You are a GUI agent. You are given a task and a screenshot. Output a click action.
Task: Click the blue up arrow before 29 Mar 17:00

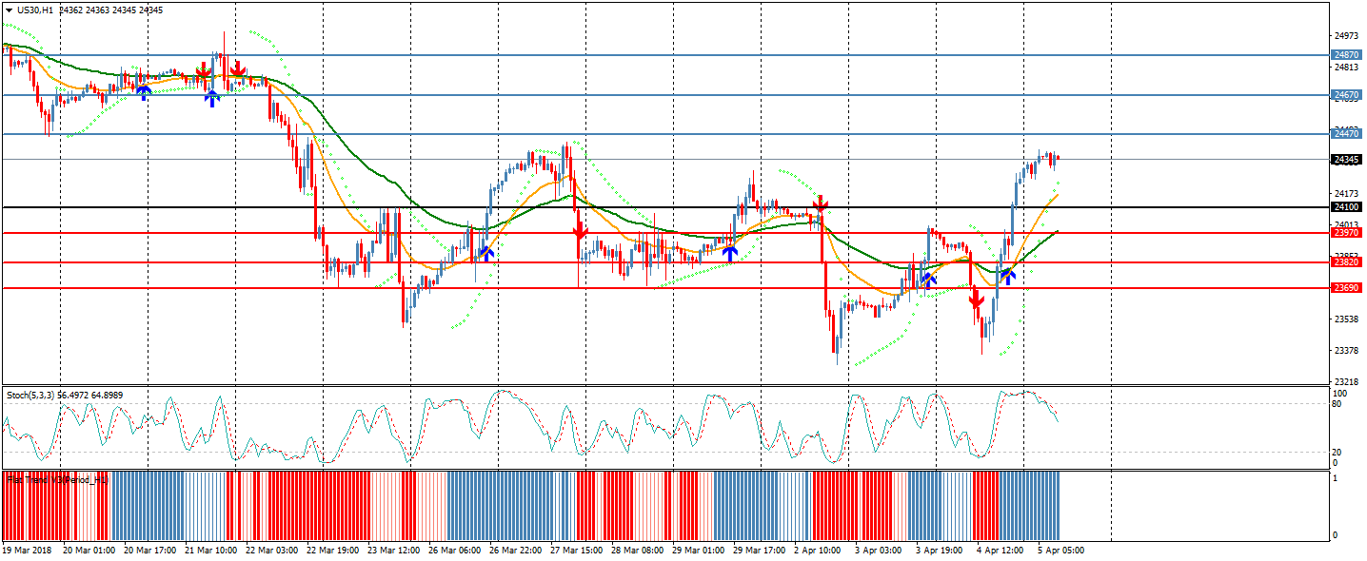coord(729,253)
